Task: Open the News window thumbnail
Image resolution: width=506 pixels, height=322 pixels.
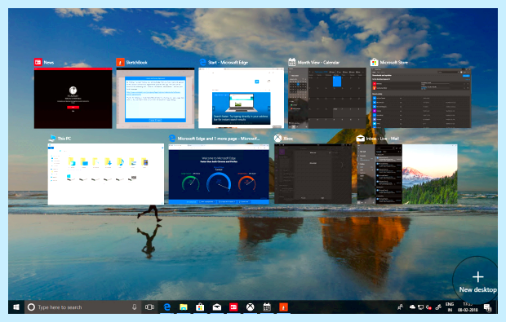Action: [x=73, y=98]
